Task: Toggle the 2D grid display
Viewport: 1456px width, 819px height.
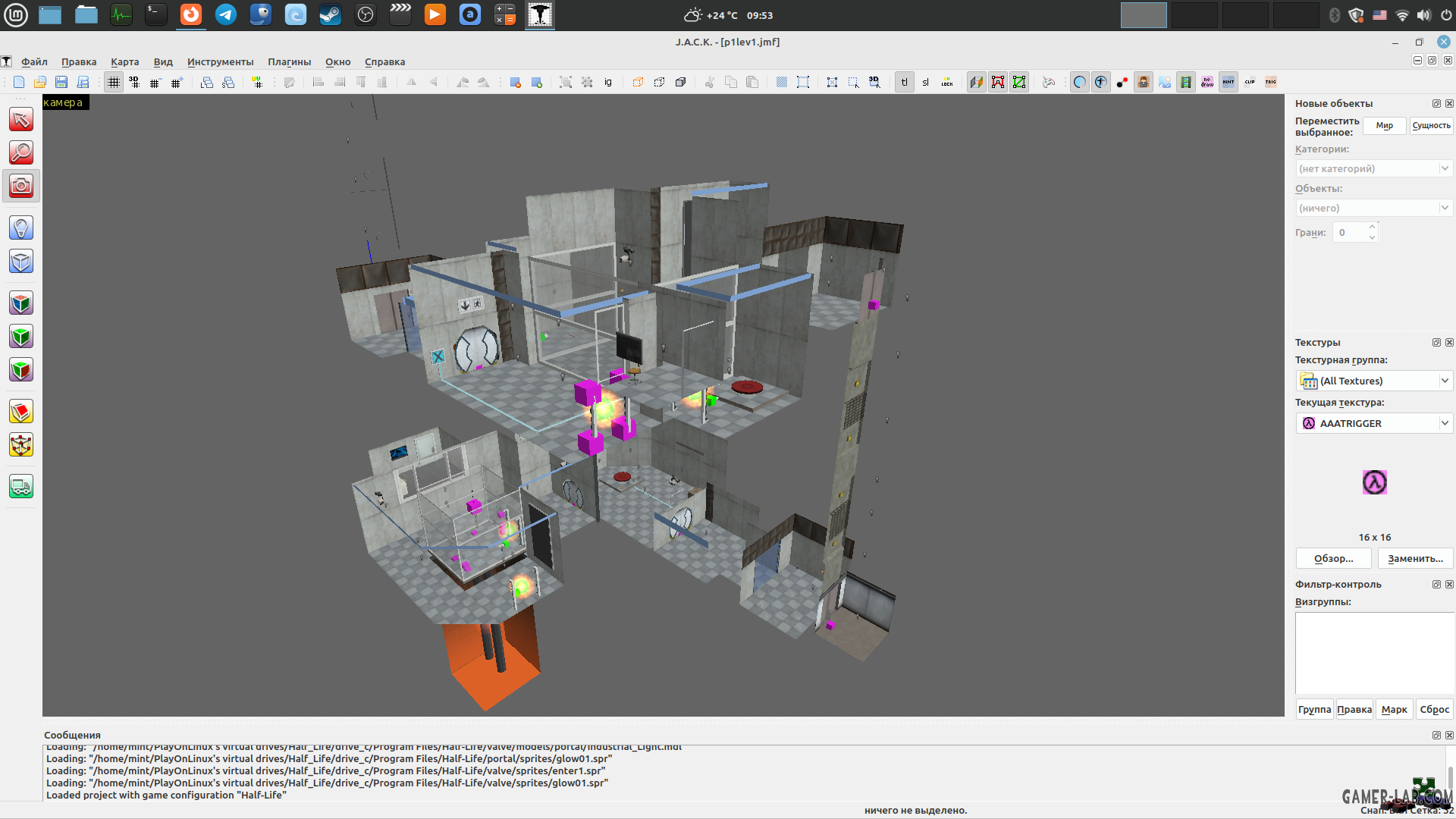Action: click(x=114, y=82)
